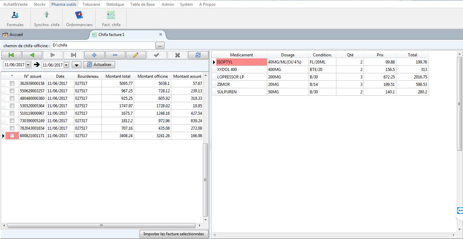The image size is (463, 239).
Task: Open the dropdown arrow beside Actualiser
Action: [77, 65]
